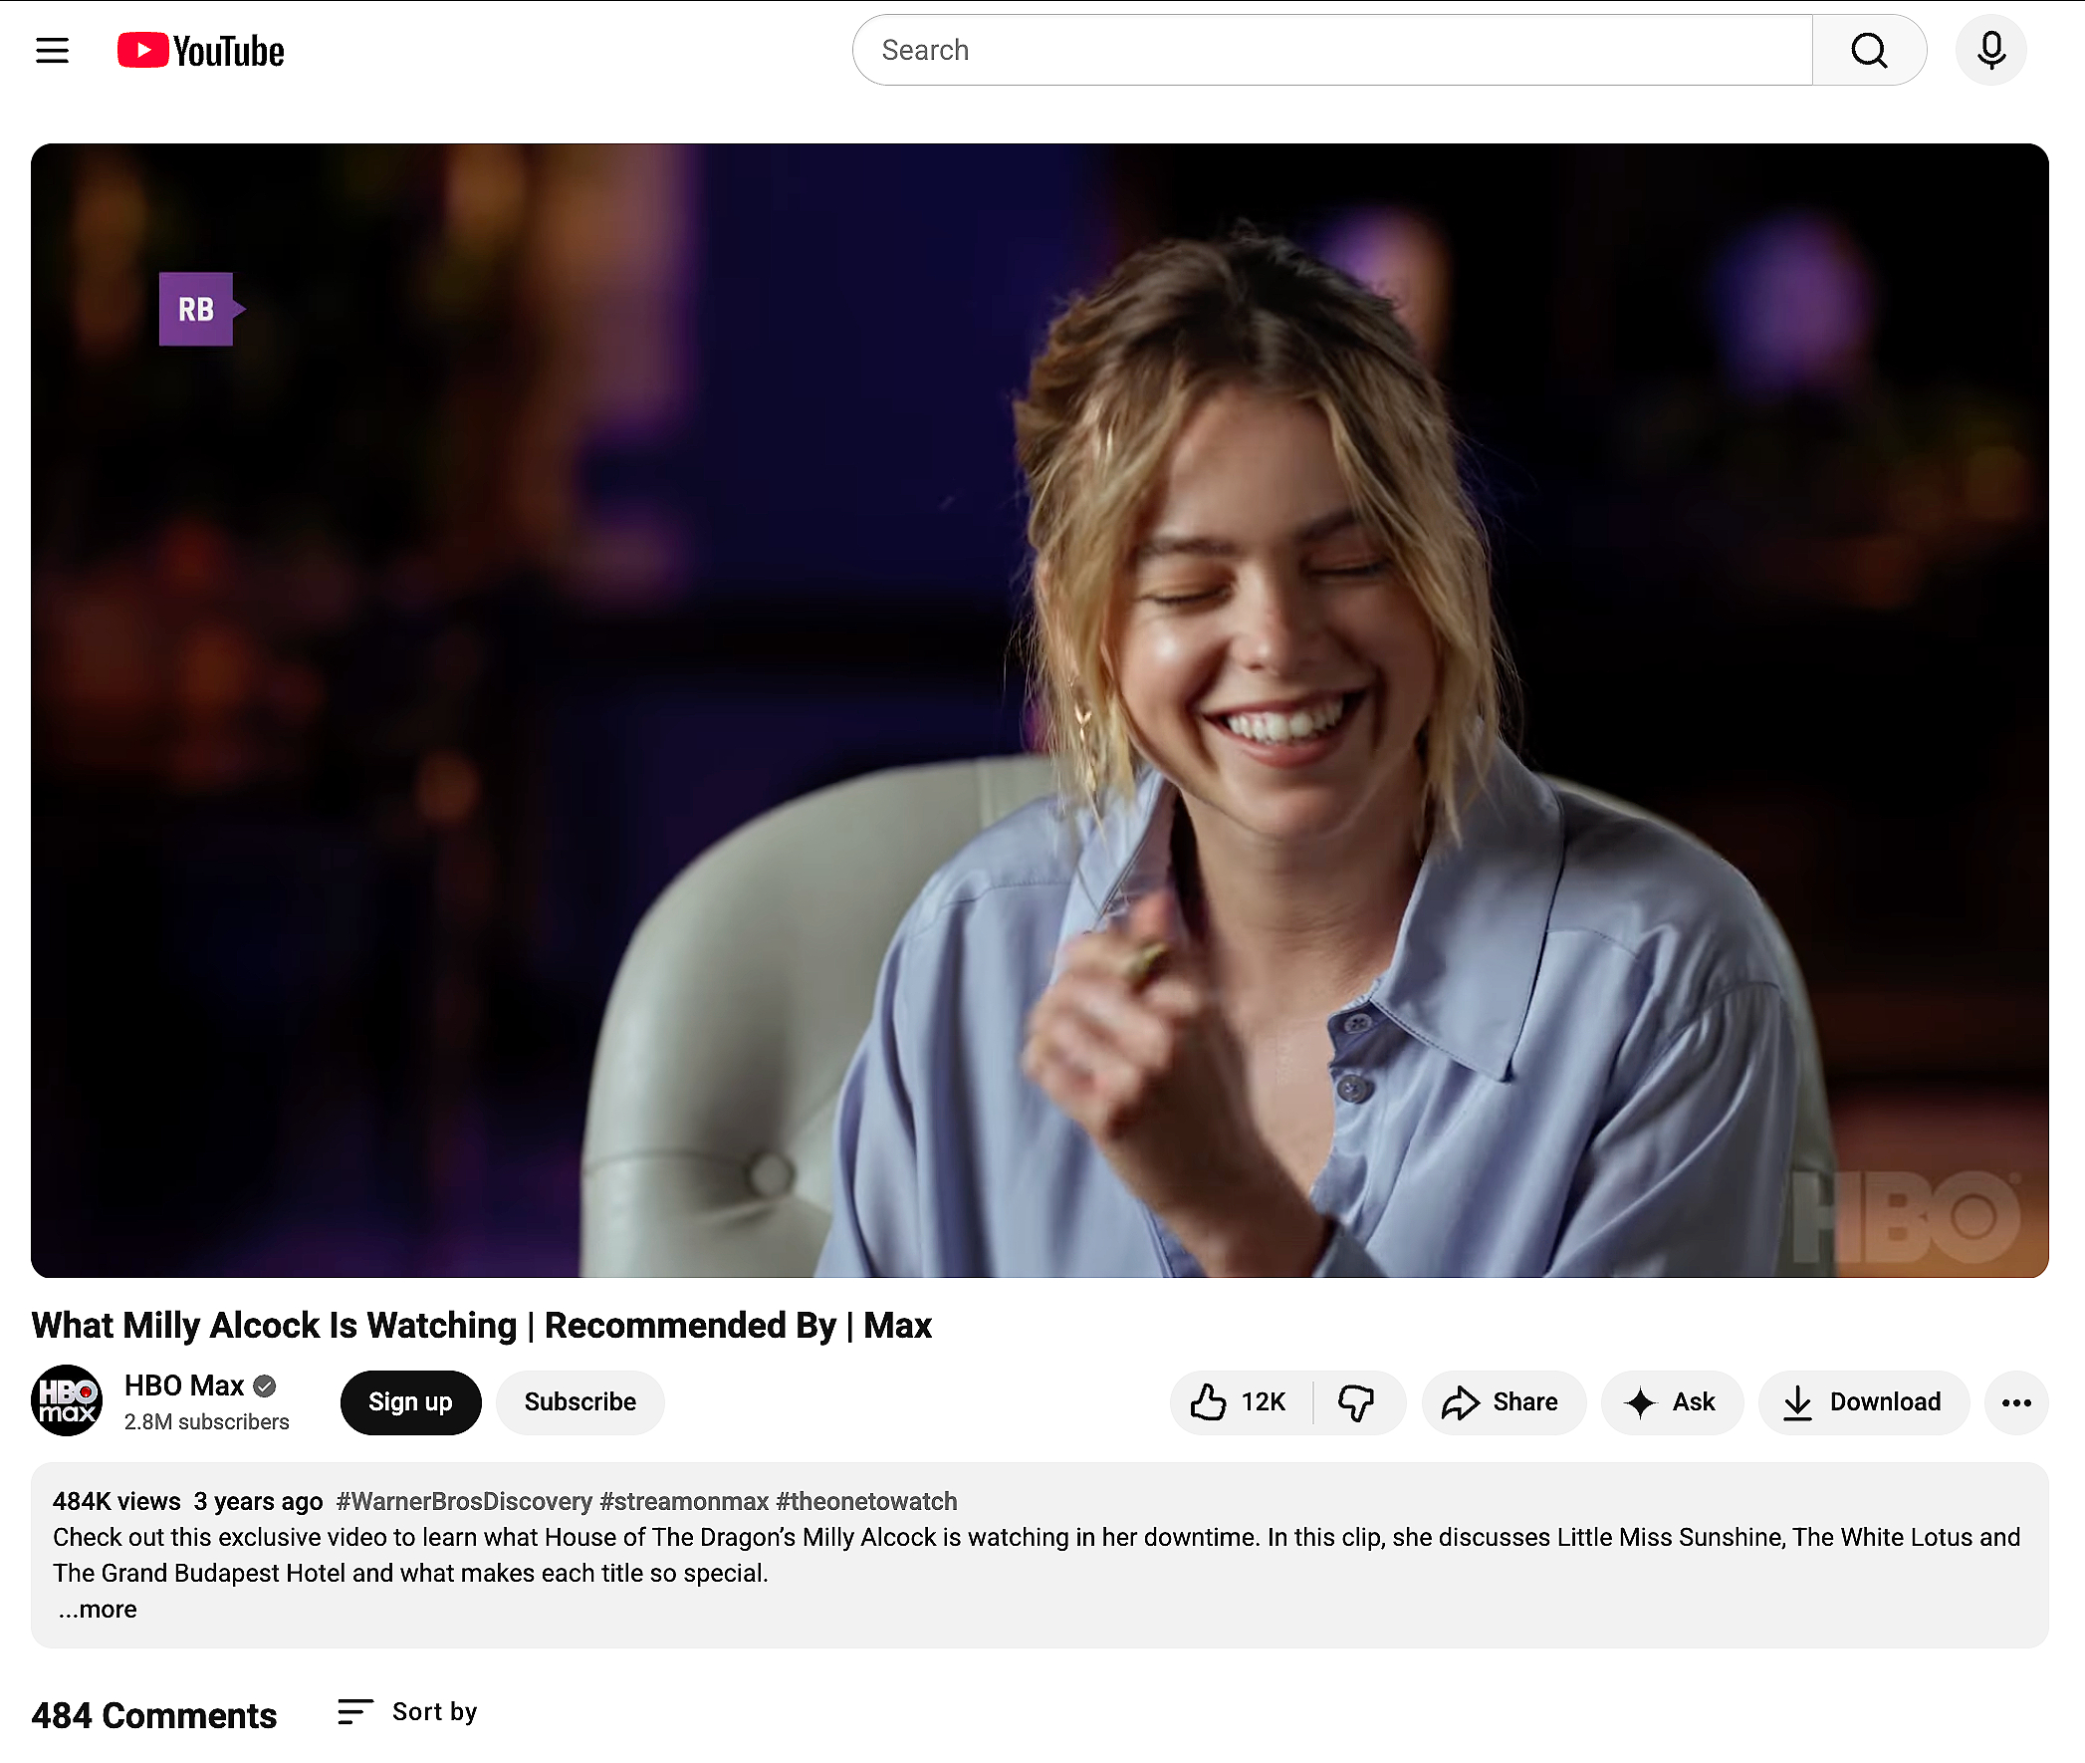Download the video
The image size is (2085, 1763).
(1863, 1402)
